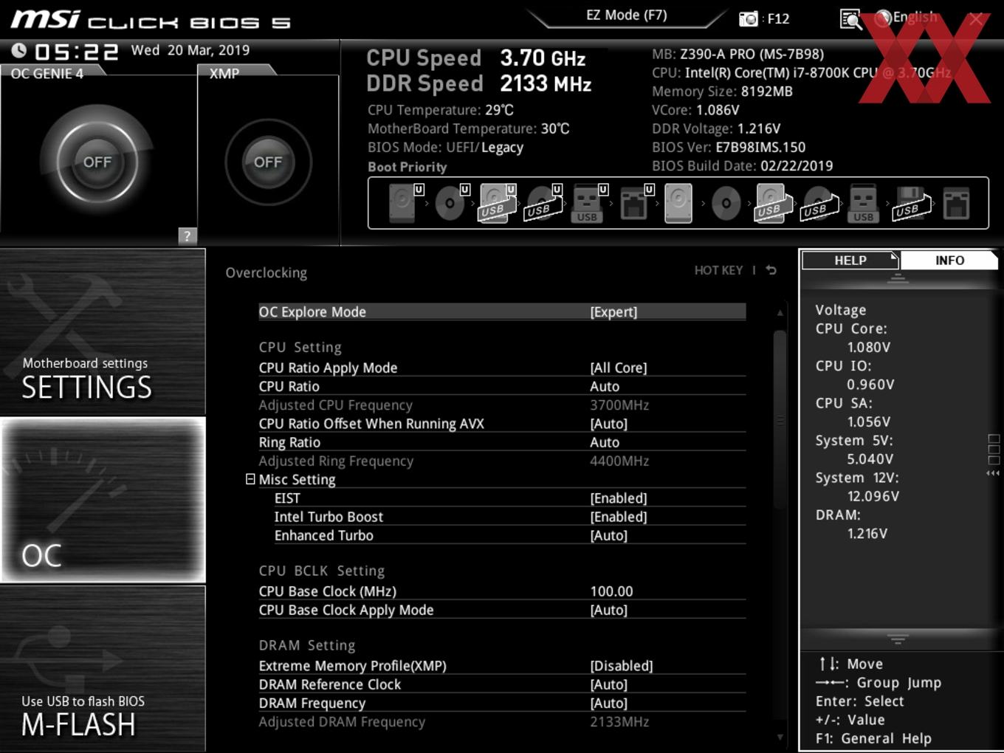Select the USB floppy boot device icon
Viewport: 1004px width, 753px height.
tap(912, 203)
